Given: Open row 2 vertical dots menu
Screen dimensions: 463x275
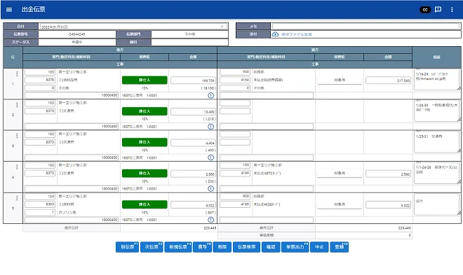Looking at the screenshot, I should [x=17, y=105].
